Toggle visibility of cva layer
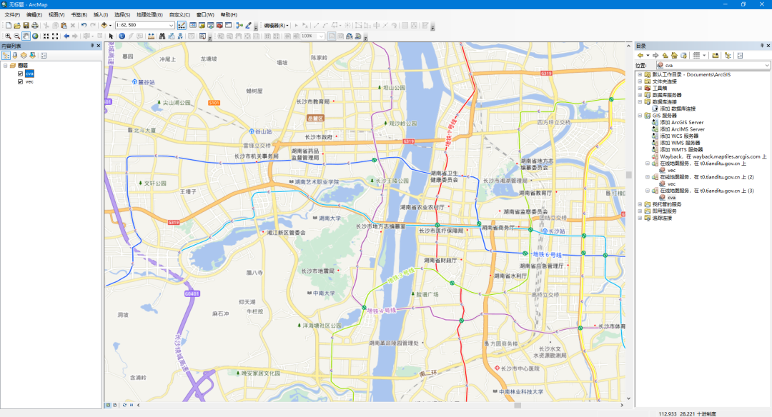The height and width of the screenshot is (417, 772). 20,74
